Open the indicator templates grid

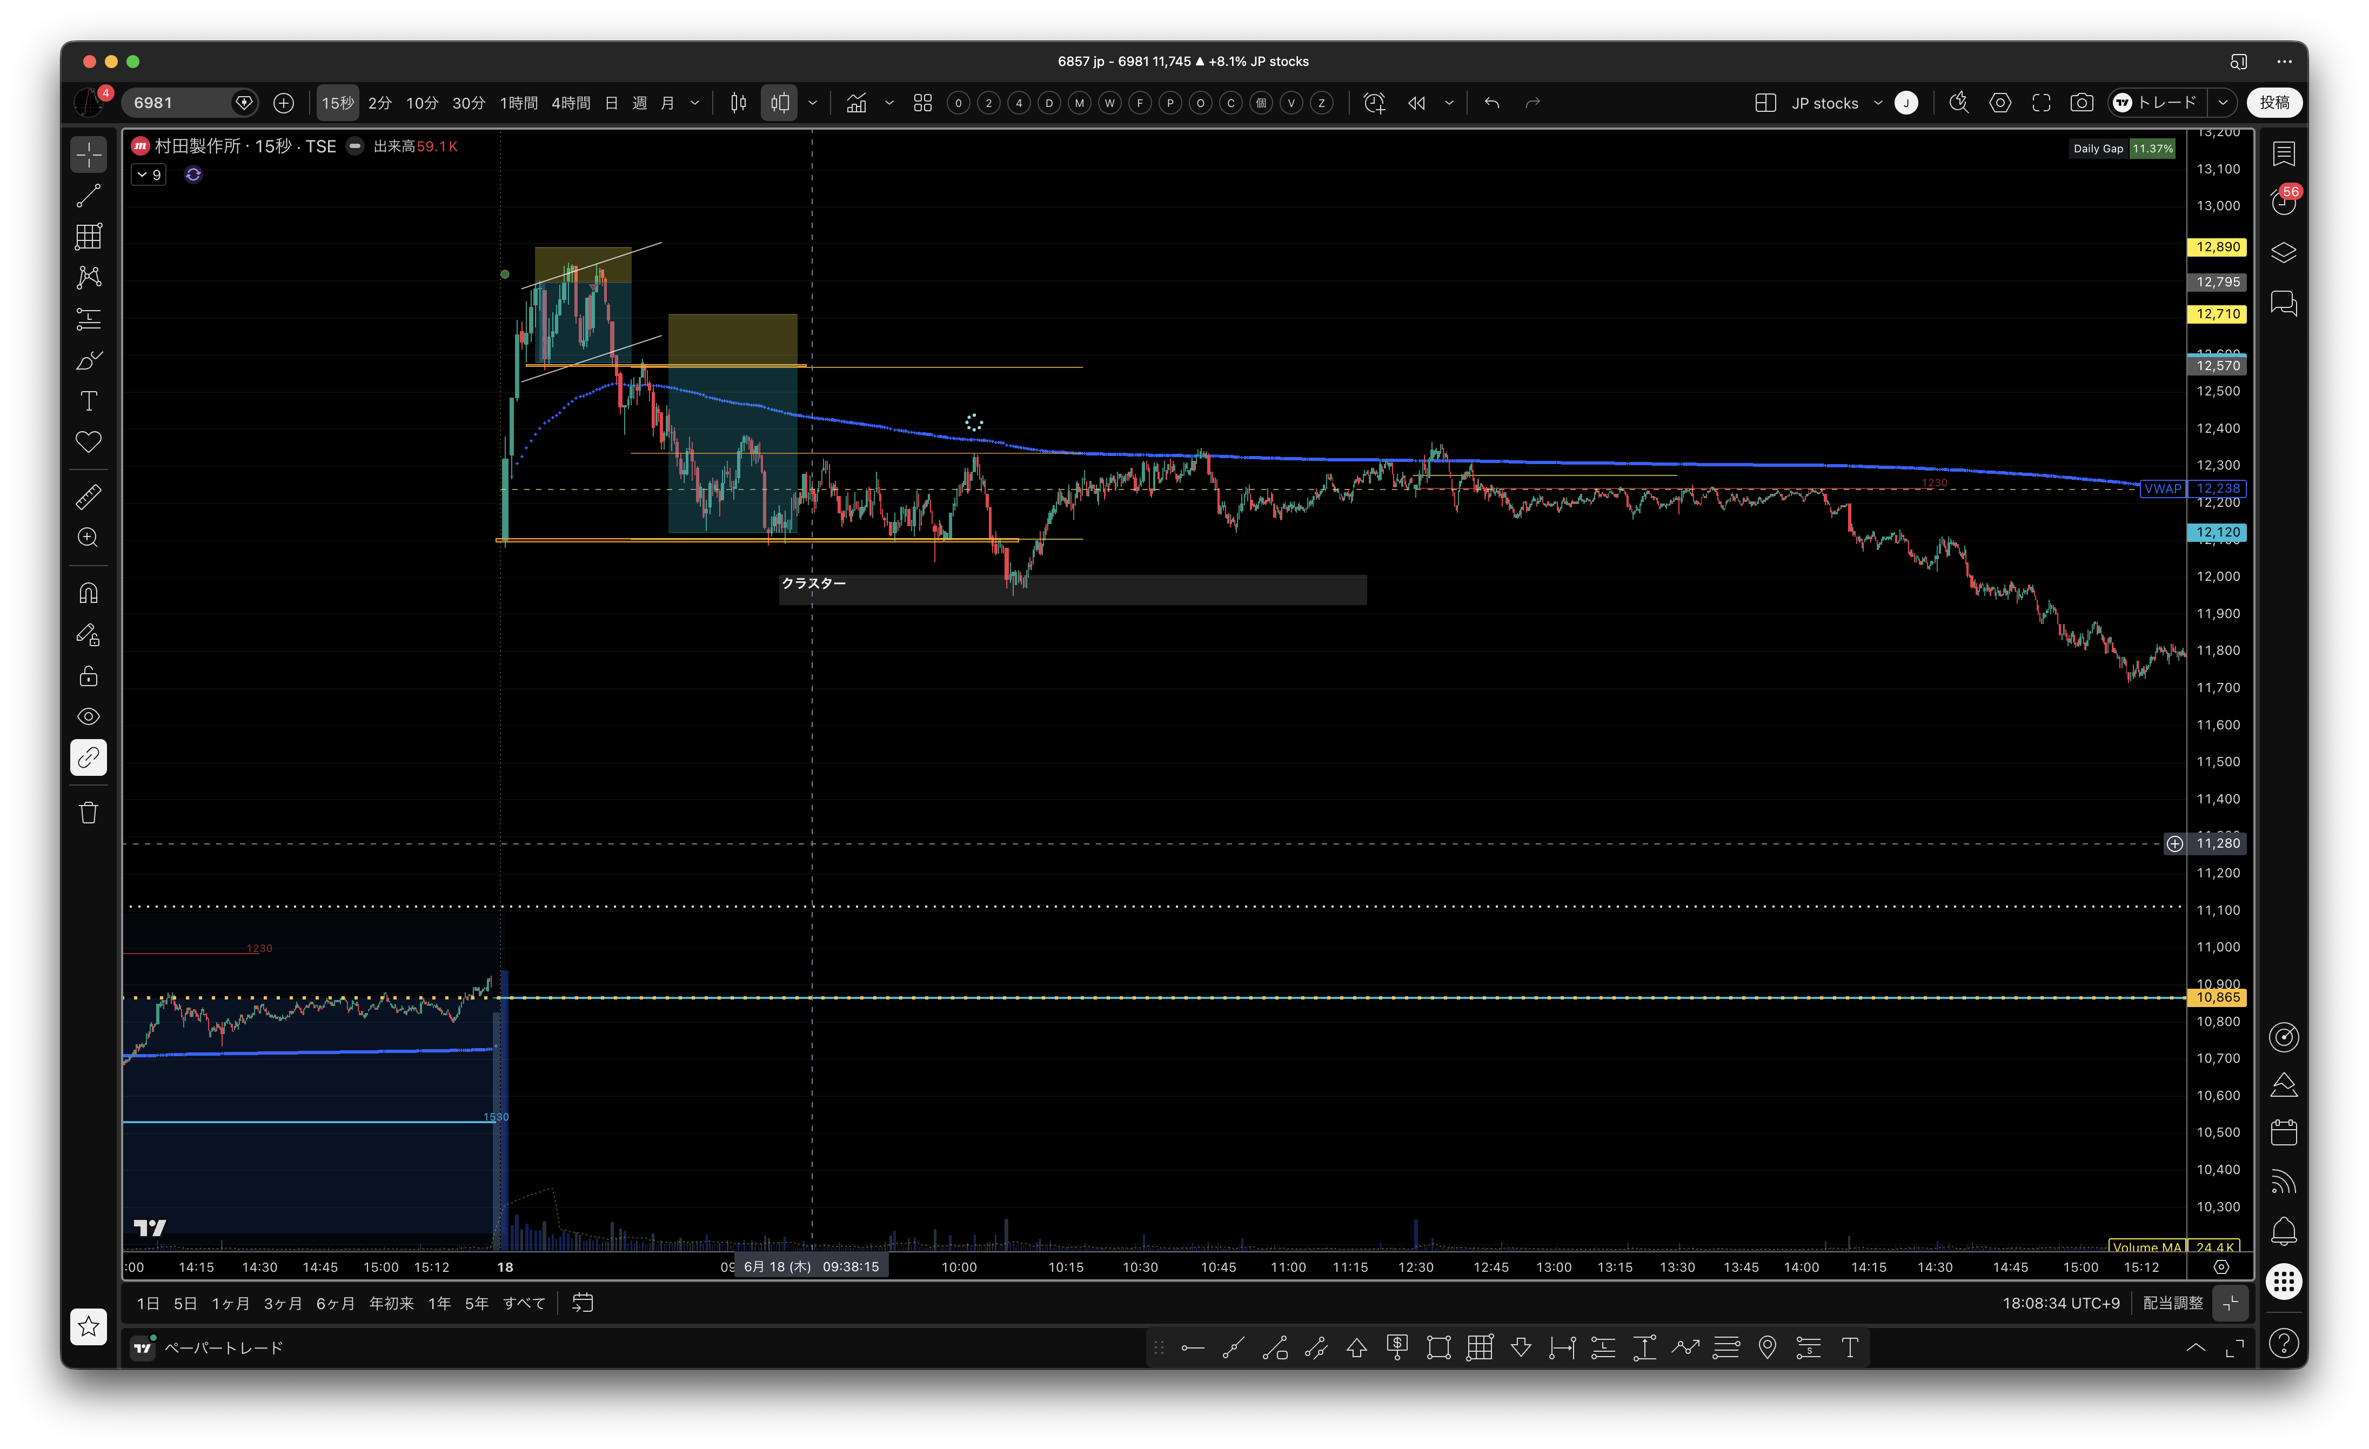coord(923,103)
